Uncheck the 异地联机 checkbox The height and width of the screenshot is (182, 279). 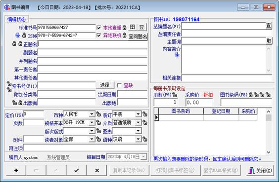click(99, 35)
